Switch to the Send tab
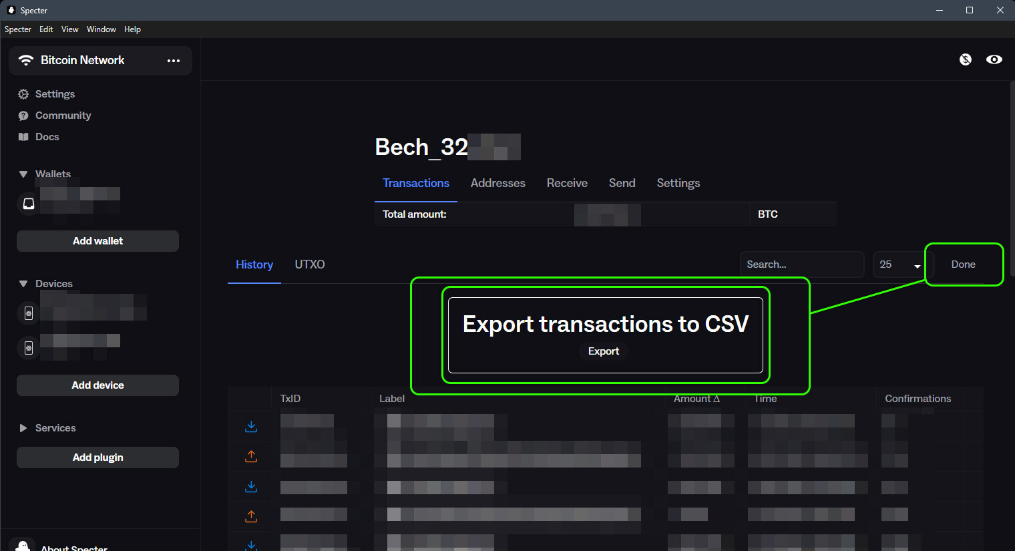 [622, 183]
